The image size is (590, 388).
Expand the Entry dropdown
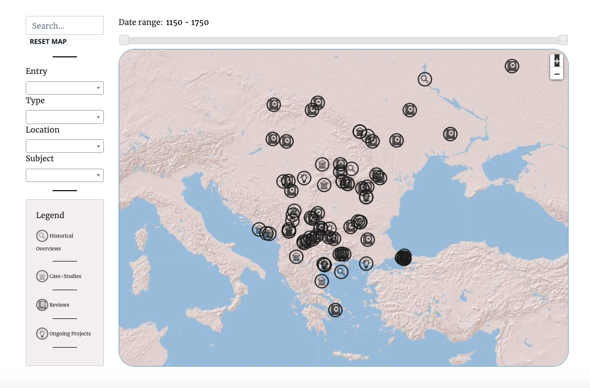click(x=65, y=88)
